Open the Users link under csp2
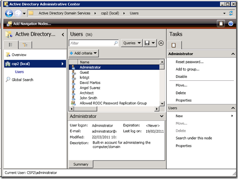This screenshot has height=179, width=238. point(19,72)
